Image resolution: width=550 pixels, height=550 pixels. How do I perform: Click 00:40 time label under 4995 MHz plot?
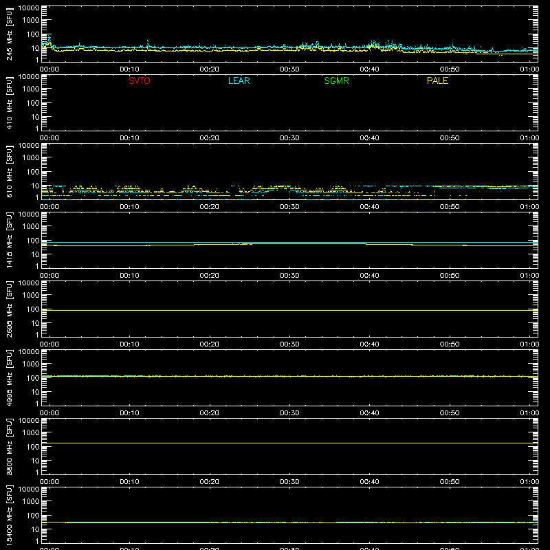coord(369,413)
